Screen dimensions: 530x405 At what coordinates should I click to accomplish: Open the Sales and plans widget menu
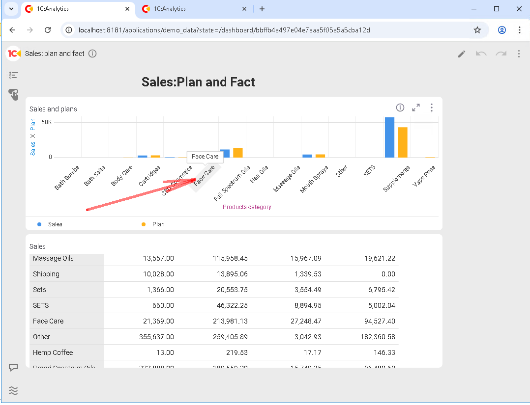coord(431,108)
